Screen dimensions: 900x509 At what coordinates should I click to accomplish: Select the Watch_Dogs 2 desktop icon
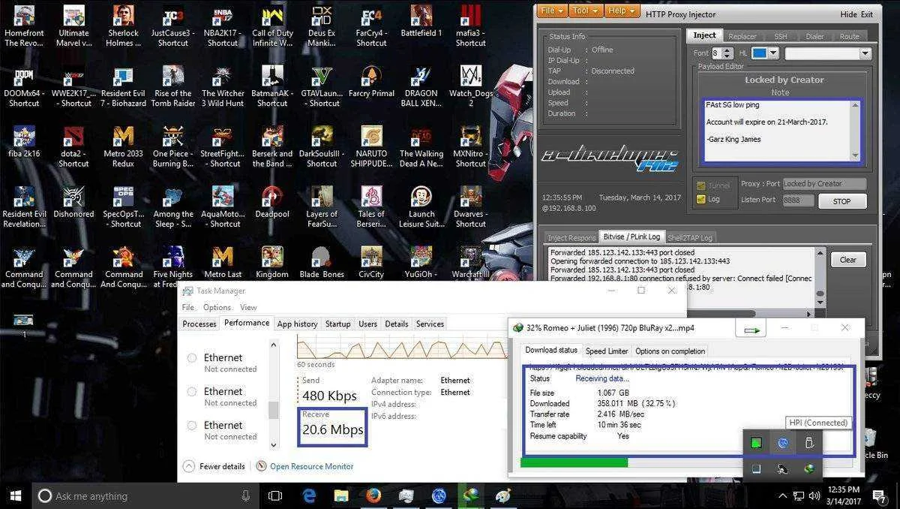471,86
